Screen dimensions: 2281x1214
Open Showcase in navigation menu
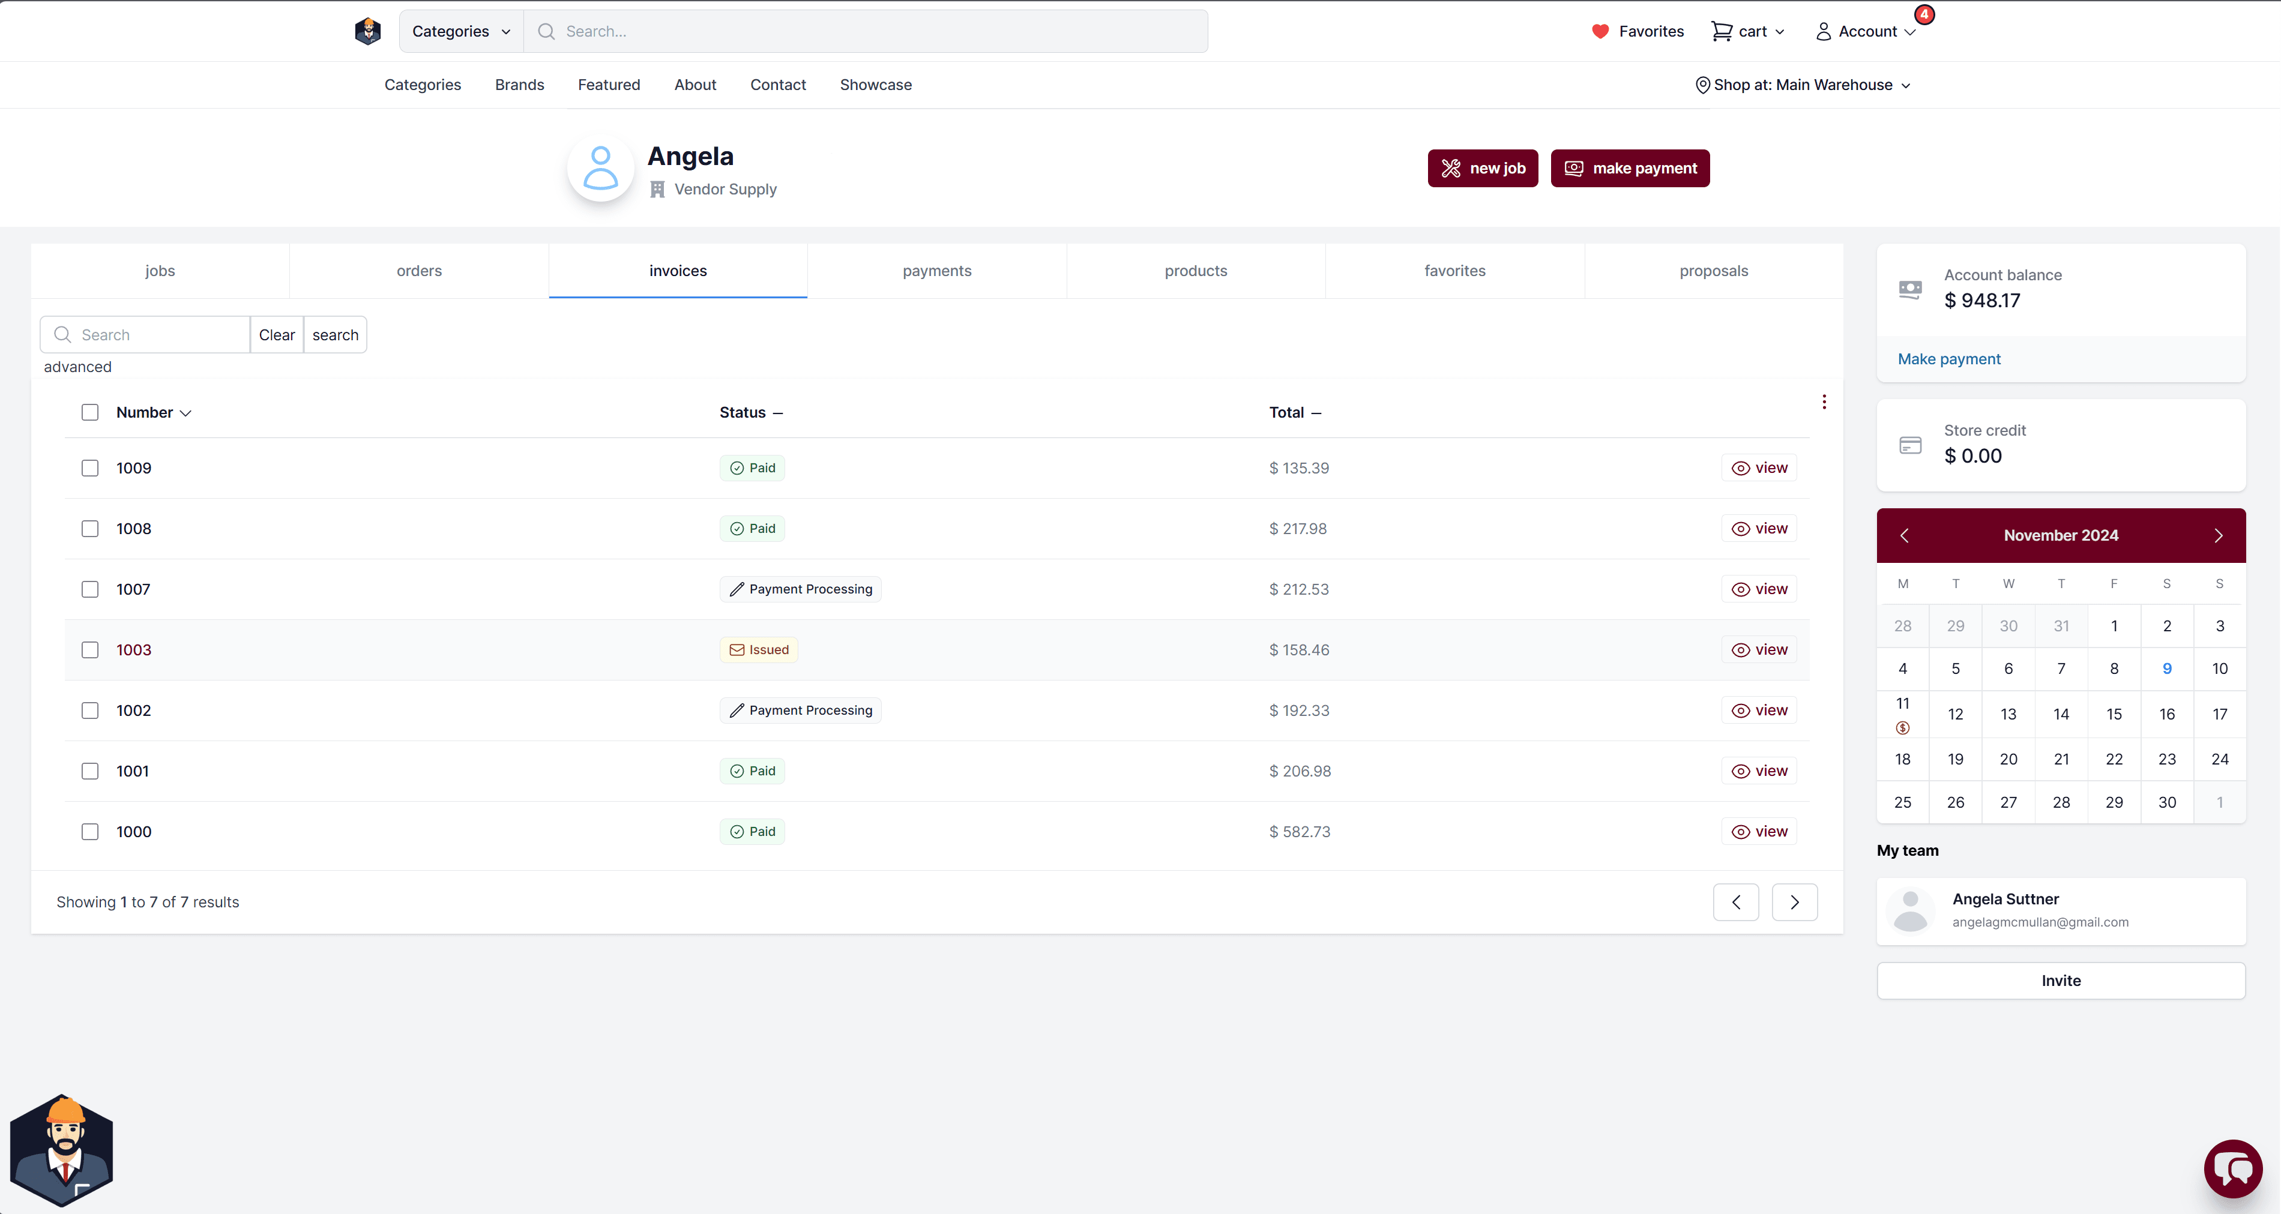(x=876, y=85)
